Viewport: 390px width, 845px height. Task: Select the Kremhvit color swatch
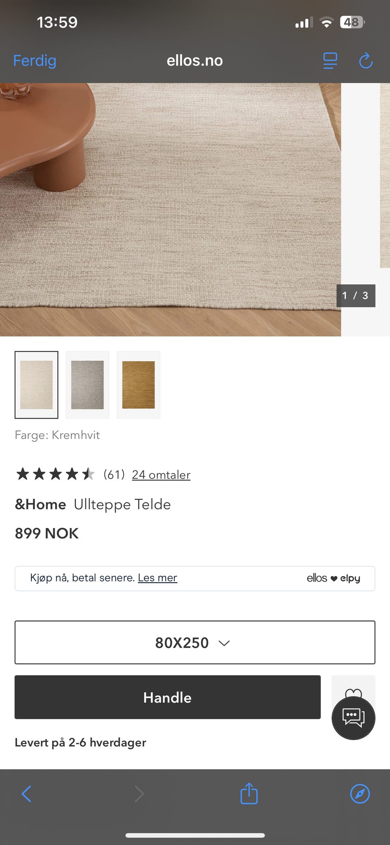(37, 385)
